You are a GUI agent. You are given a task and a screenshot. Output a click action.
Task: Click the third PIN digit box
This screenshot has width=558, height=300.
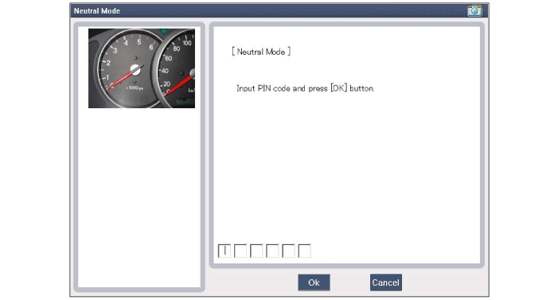click(256, 251)
